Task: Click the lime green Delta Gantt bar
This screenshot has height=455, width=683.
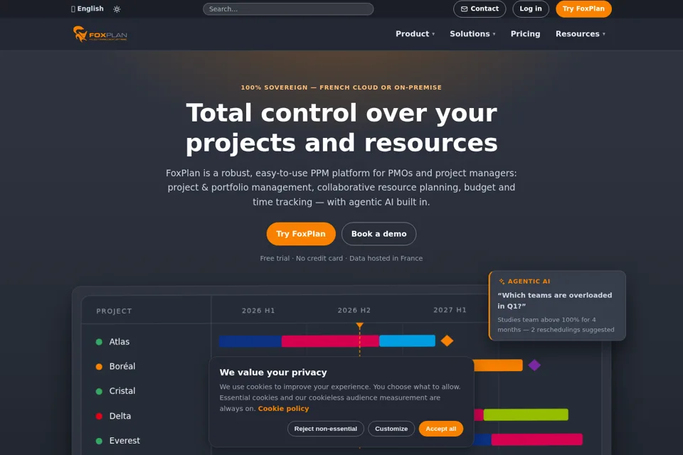Action: pyautogui.click(x=526, y=414)
